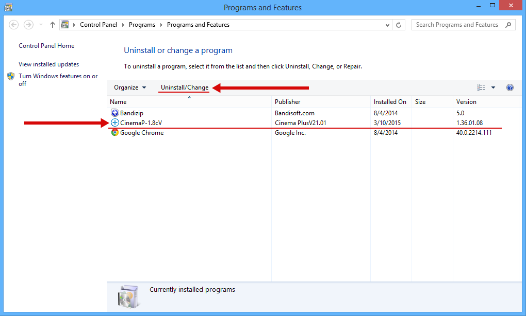This screenshot has height=316, width=526.
Task: Open View installed updates link
Action: [x=48, y=64]
